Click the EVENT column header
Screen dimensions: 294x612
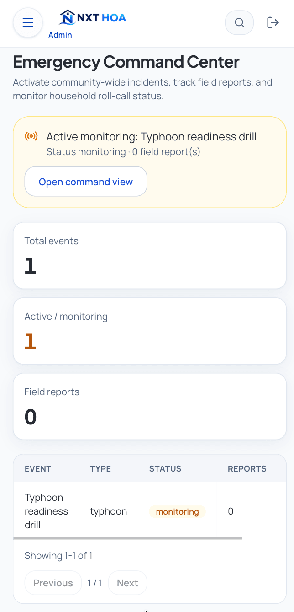[38, 469]
